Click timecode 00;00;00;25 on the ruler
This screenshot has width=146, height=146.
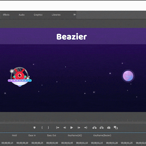pos(37,143)
